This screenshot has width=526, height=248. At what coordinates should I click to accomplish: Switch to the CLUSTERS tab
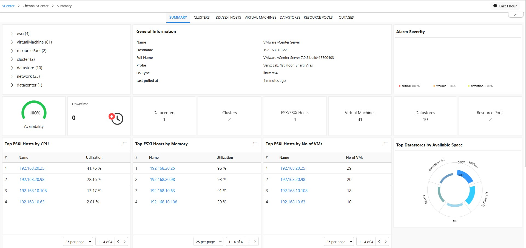point(201,18)
